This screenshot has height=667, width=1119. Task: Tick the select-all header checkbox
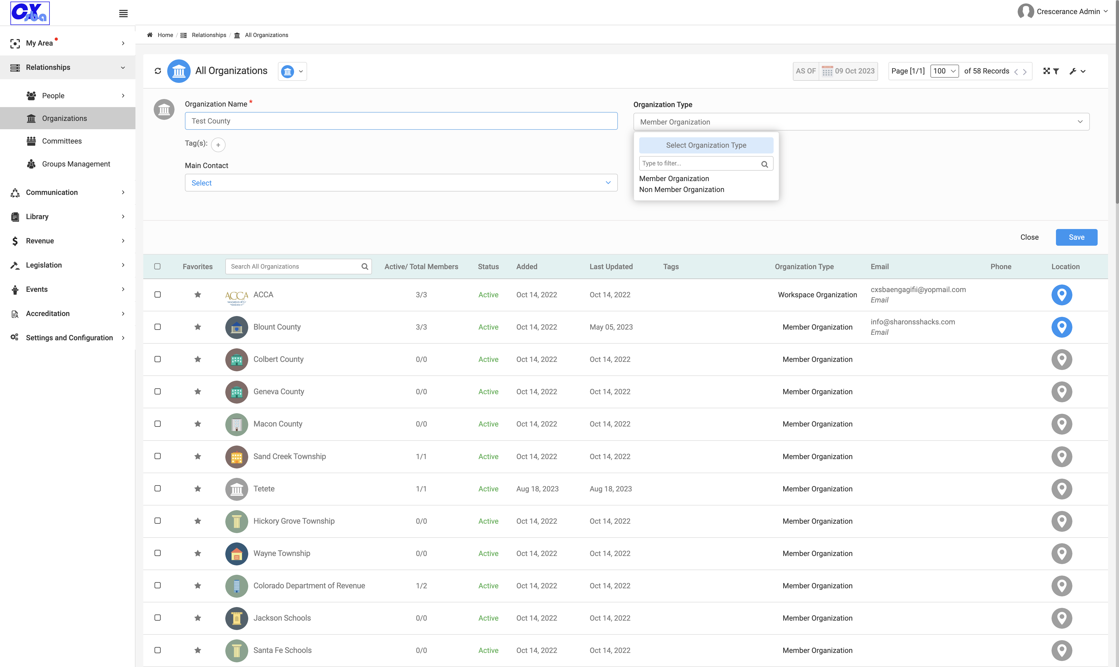(157, 266)
